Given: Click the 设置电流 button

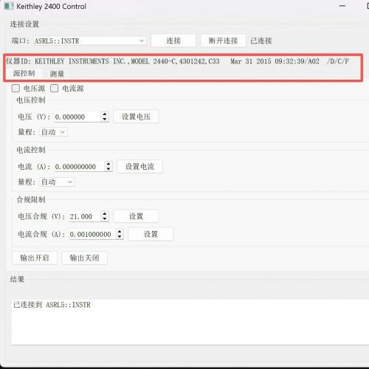Looking at the screenshot, I should click(x=139, y=167).
